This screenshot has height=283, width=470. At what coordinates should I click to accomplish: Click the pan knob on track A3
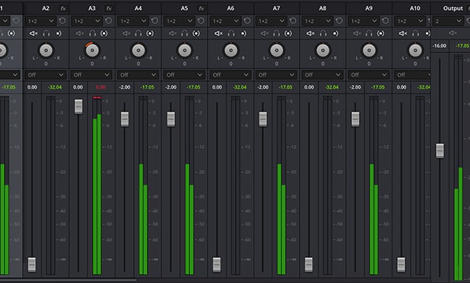[x=92, y=50]
